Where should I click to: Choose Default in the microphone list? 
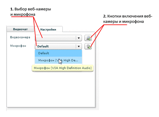pos(58,53)
